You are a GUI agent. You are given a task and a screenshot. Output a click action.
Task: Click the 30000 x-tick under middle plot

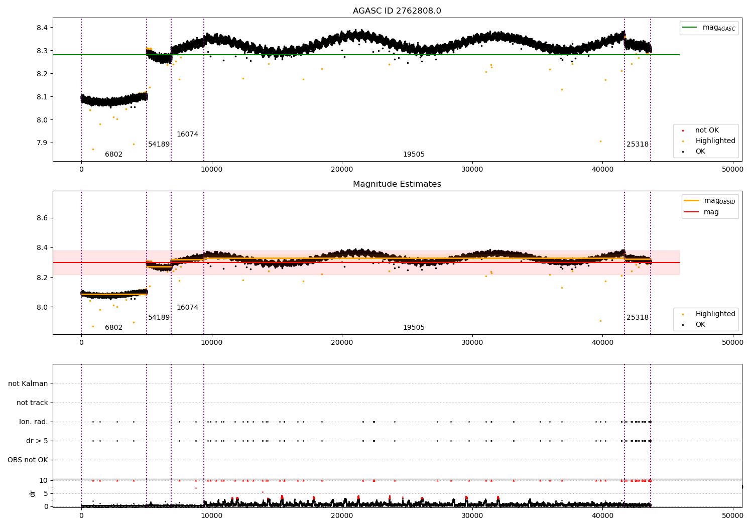click(x=472, y=343)
